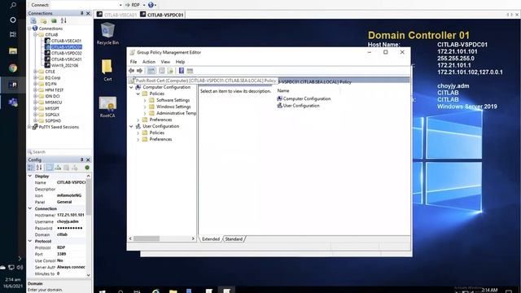Collapse the Display section in Config panel
Image resolution: width=521 pixels, height=293 pixels.
30,176
